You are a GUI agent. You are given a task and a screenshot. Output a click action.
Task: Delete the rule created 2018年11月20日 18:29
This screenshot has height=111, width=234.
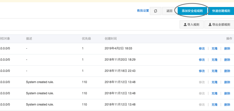point(227,60)
